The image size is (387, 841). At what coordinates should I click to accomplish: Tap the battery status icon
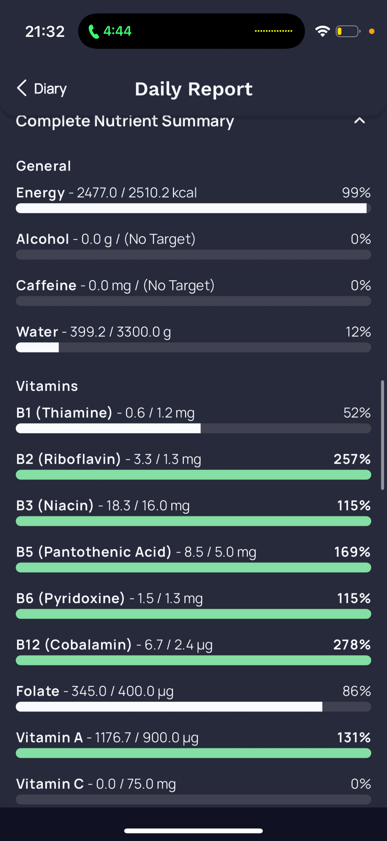(x=348, y=31)
